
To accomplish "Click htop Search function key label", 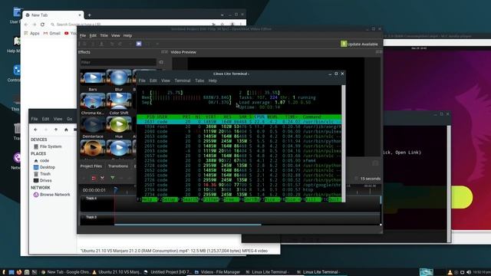I will click(190, 199).
